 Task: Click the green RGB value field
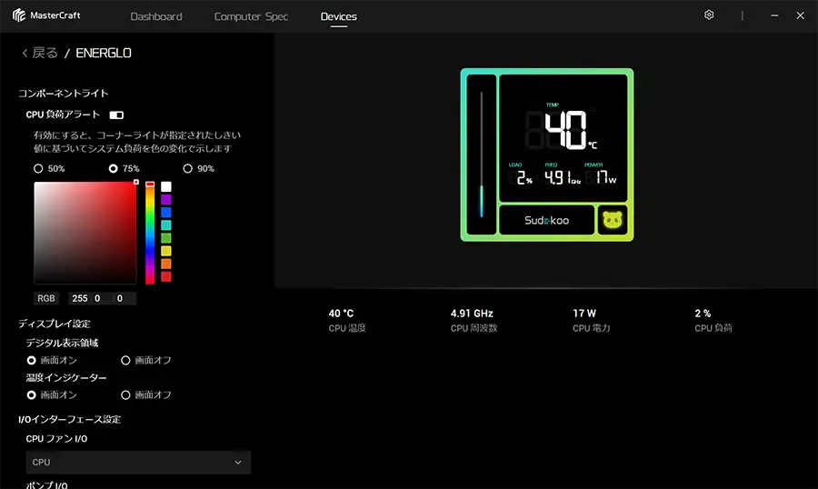[102, 298]
